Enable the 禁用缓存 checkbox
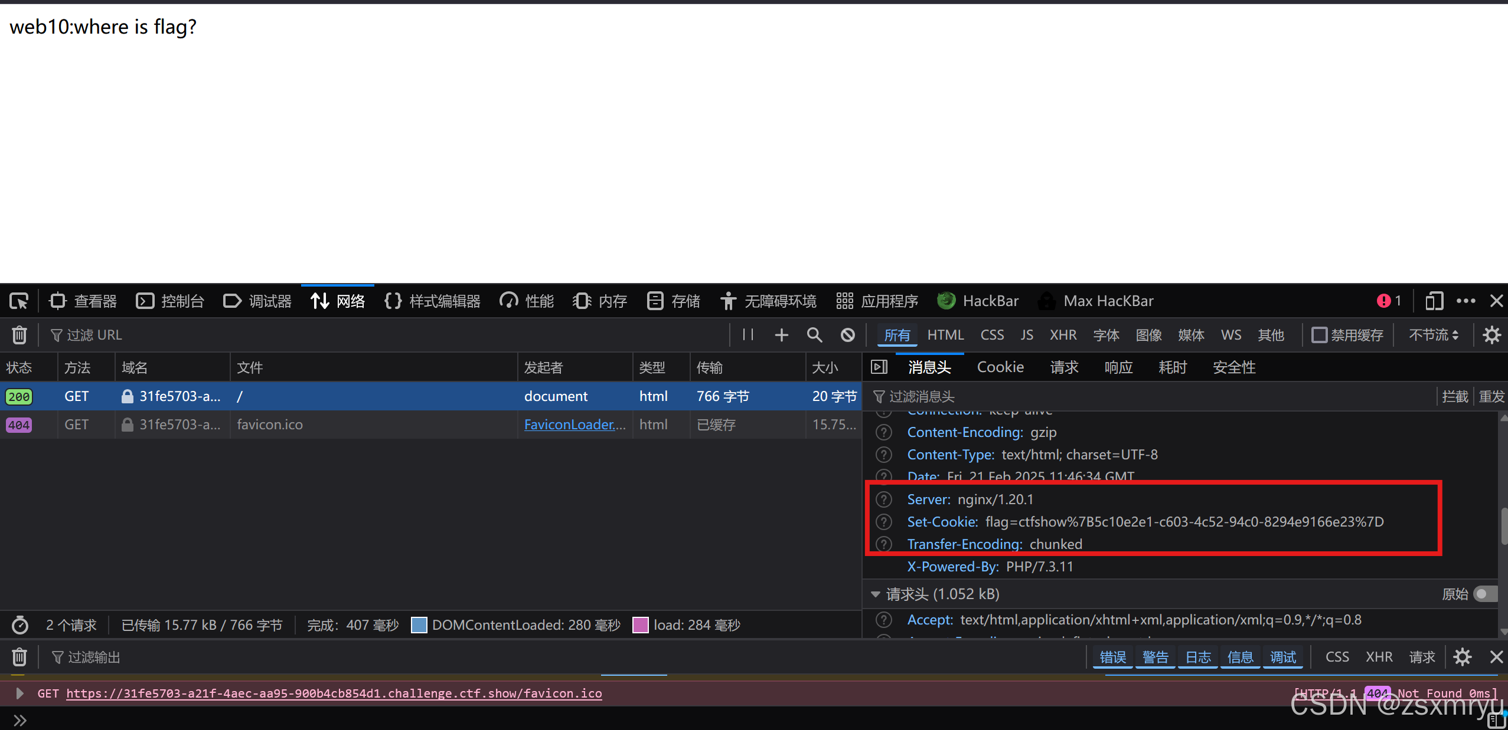The height and width of the screenshot is (730, 1508). (x=1319, y=335)
